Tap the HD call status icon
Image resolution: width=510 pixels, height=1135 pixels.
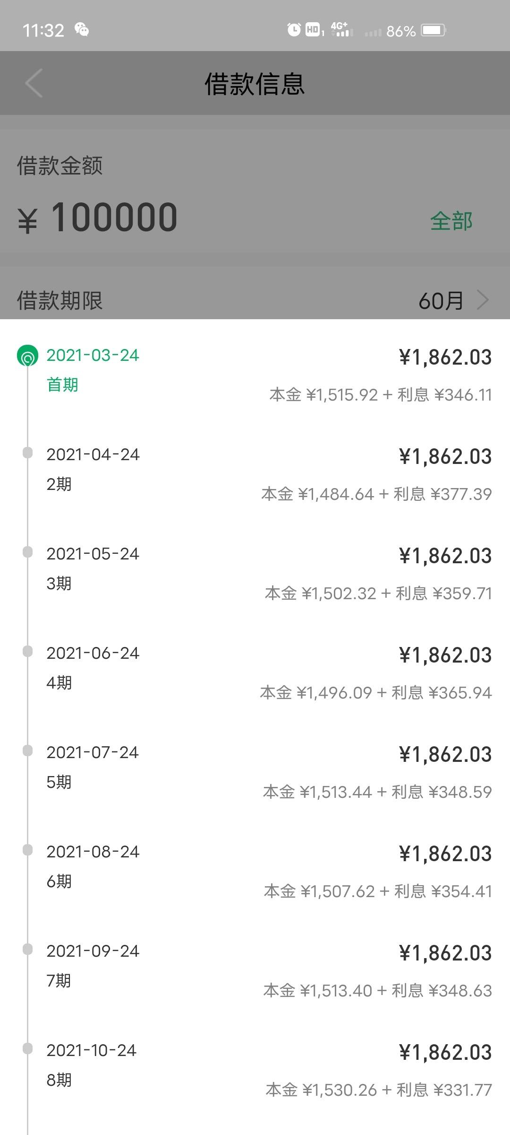click(314, 30)
